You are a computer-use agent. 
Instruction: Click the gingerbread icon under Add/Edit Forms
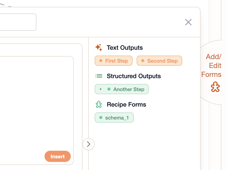(x=215, y=87)
